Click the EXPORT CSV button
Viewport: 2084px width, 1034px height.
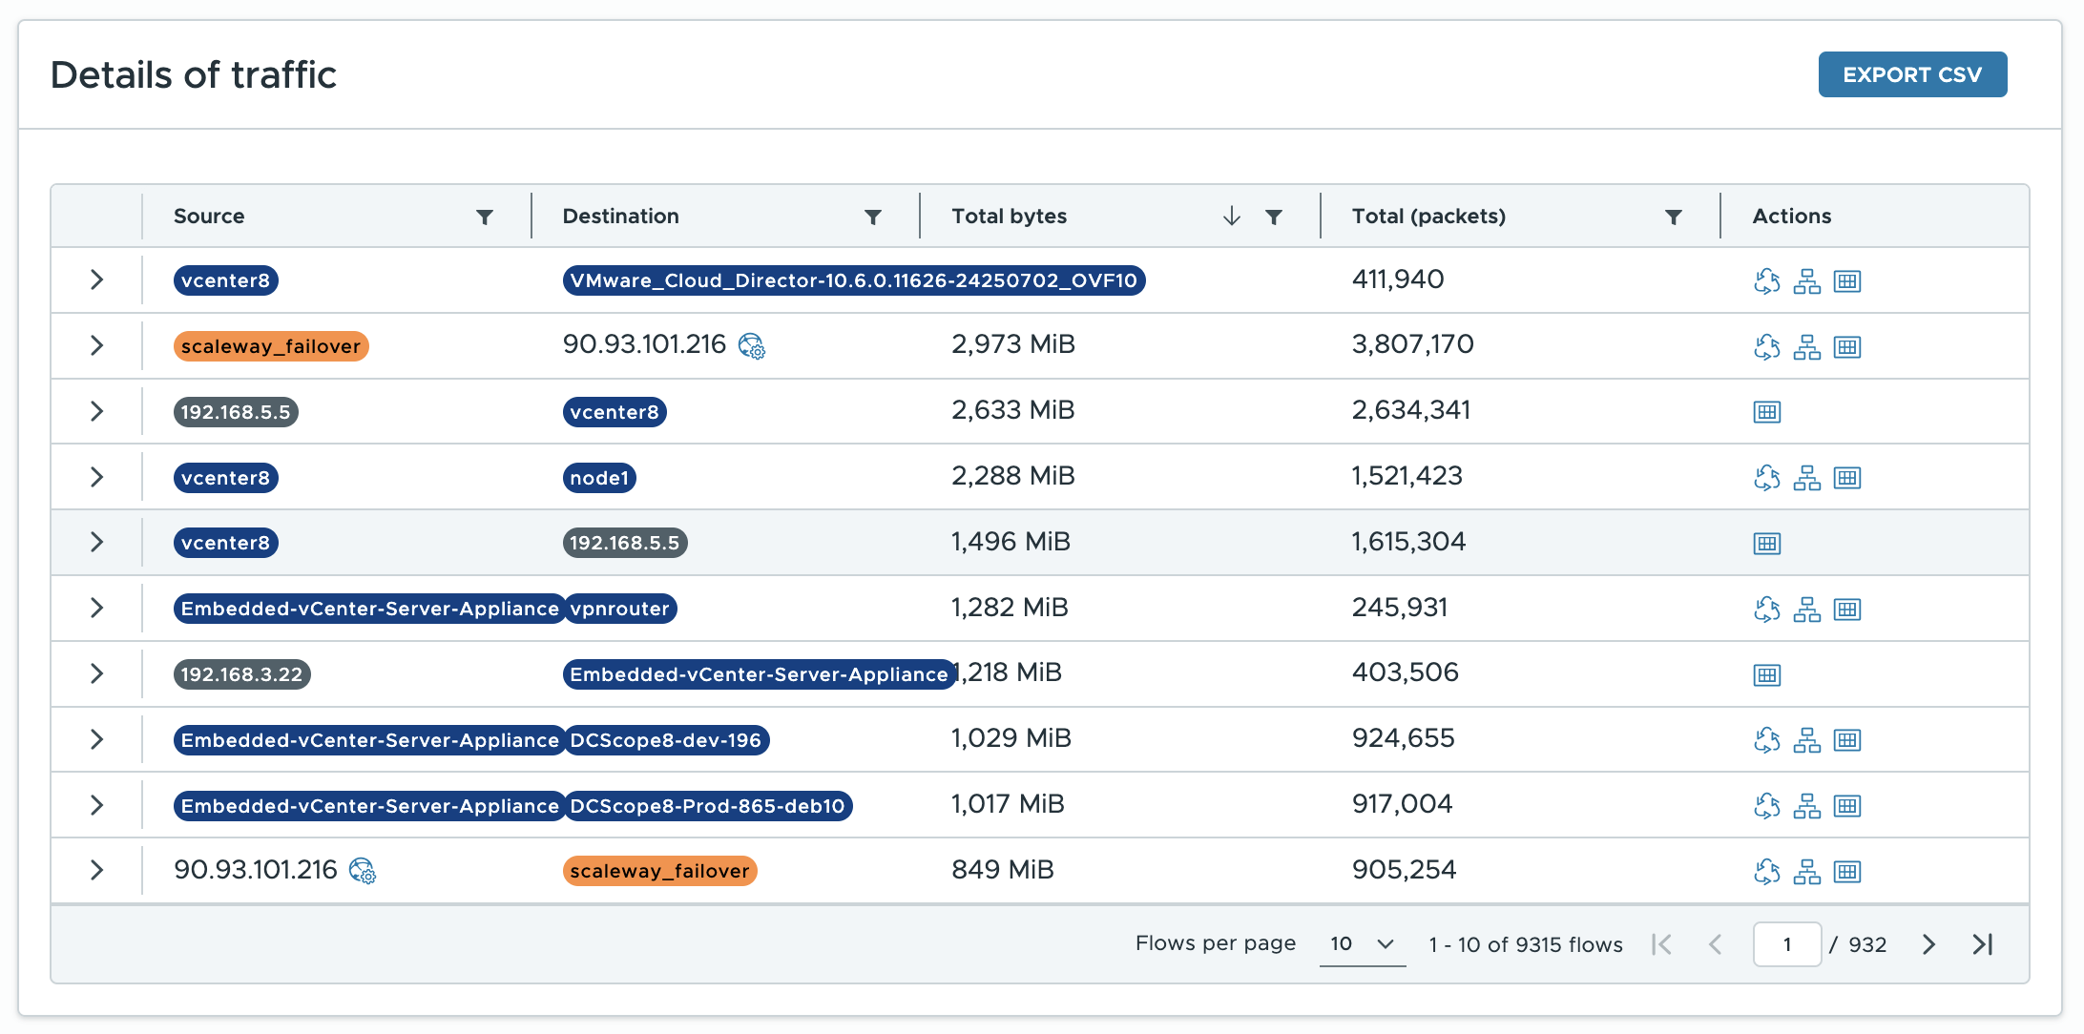pos(1911,74)
